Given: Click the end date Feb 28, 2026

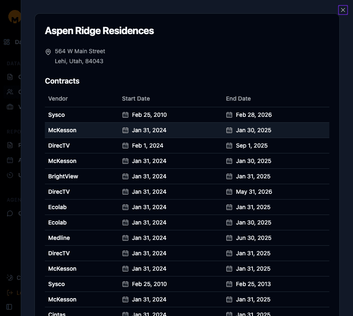Looking at the screenshot, I should coord(254,115).
